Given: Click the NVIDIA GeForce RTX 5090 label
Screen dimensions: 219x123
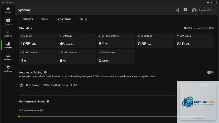Looking at the screenshot, I should 198,28.
